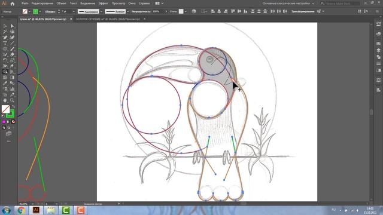Select the Mesh tool
The width and height of the screenshot is (383, 215).
pyautogui.click(x=5, y=78)
